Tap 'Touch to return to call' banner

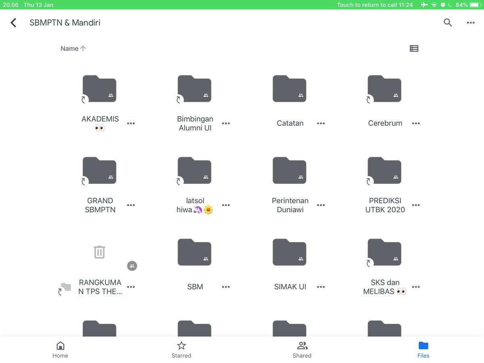(x=375, y=5)
